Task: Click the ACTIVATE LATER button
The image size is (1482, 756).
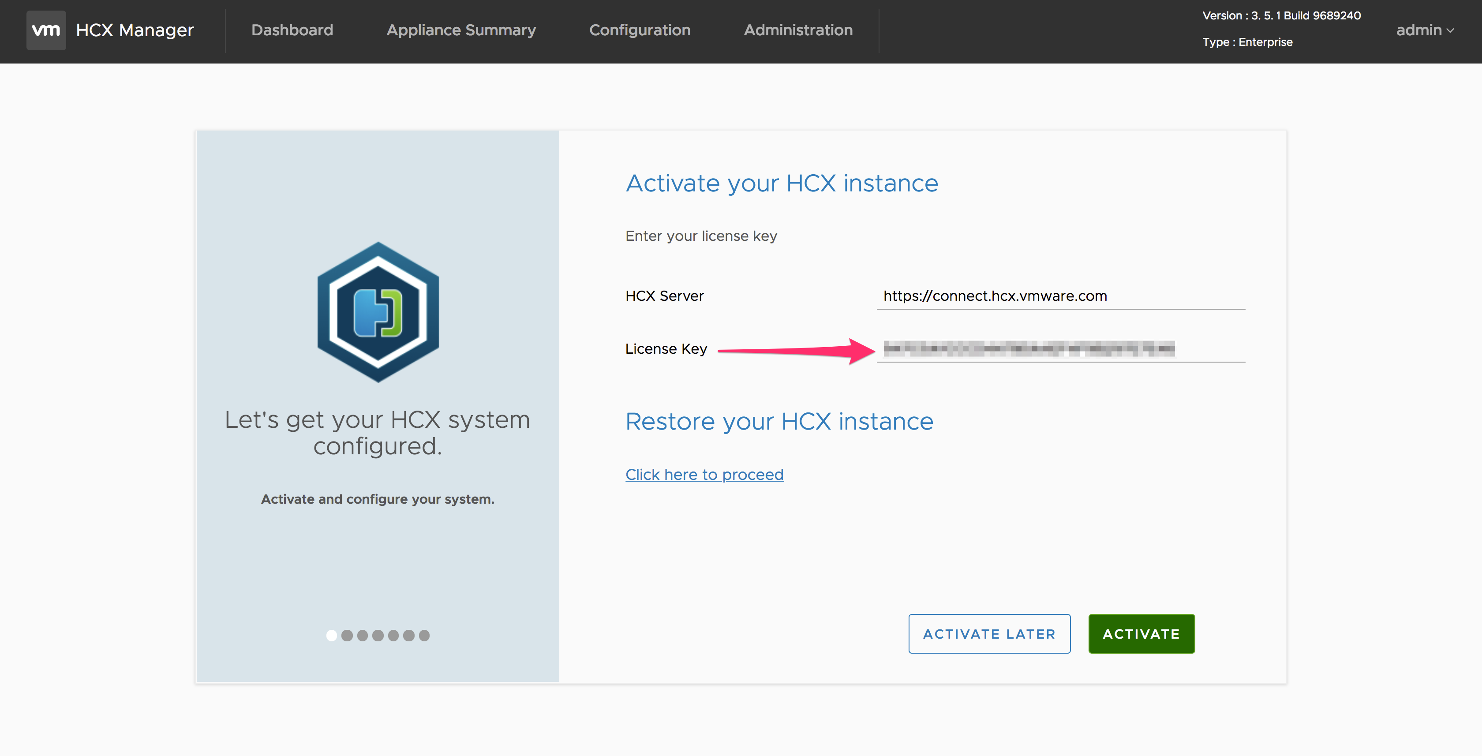Action: pos(989,633)
